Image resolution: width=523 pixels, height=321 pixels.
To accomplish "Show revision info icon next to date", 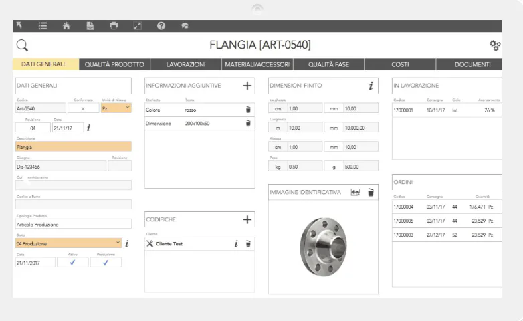I will pos(89,128).
